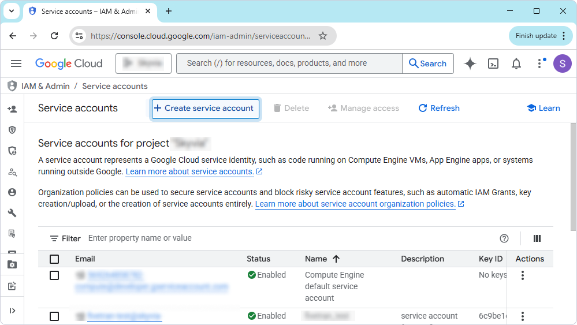577x325 pixels.
Task: Open Gemini AI assistant sparkle icon
Action: [470, 63]
